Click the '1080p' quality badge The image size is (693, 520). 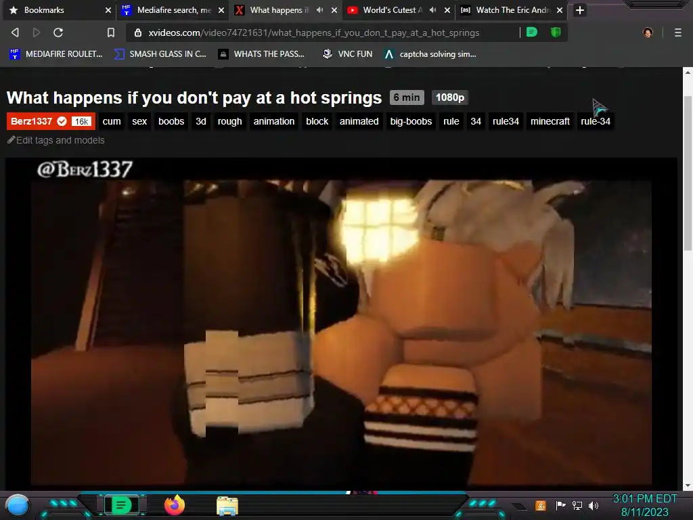coord(450,97)
